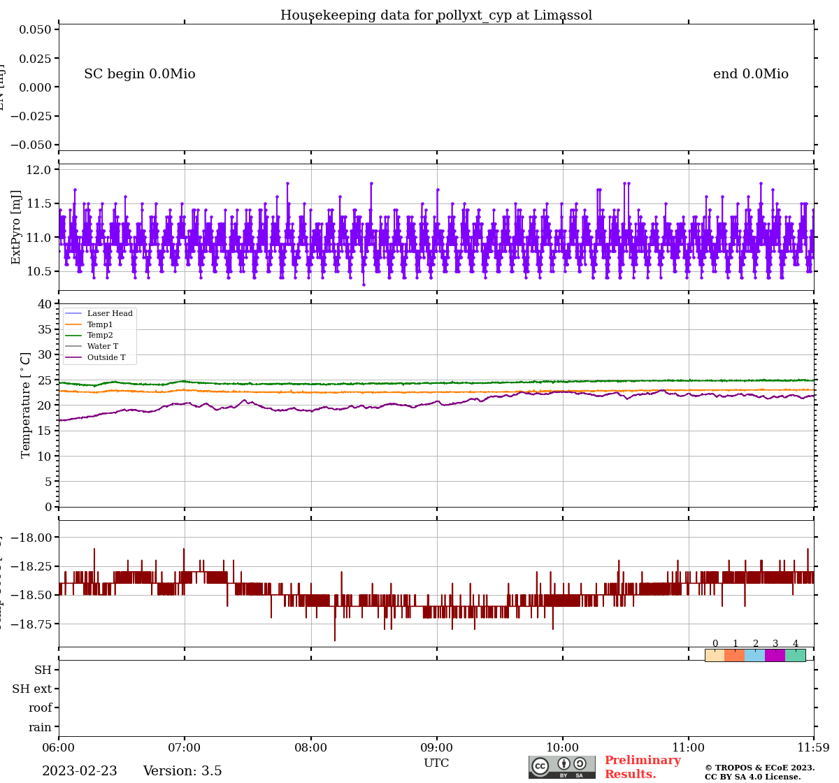Click the 'SC begin 0.0Mio' annotation

click(x=140, y=74)
